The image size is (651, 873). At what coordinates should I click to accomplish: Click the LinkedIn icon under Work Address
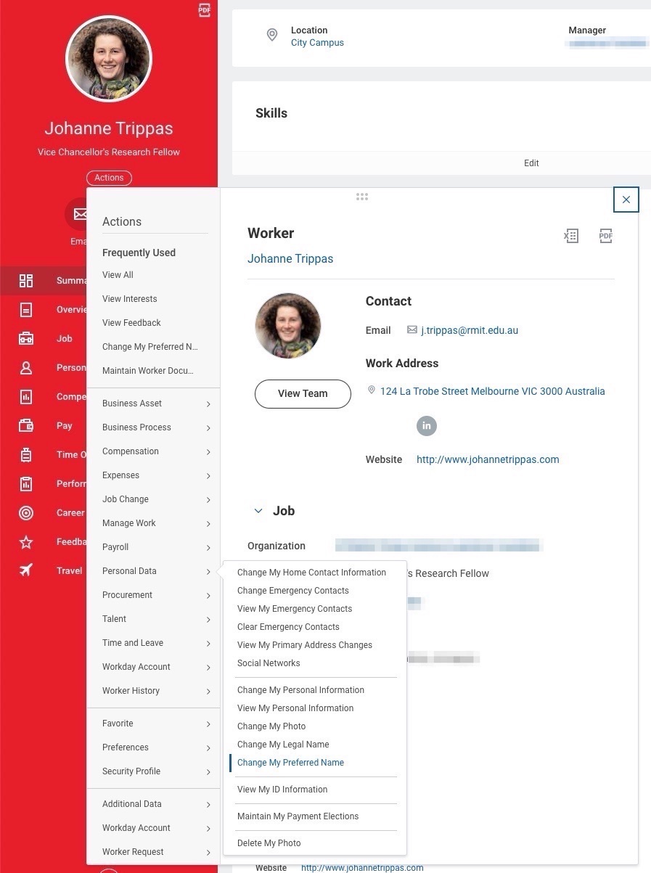(x=427, y=425)
